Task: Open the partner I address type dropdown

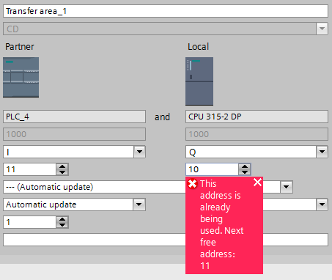Action: pos(139,152)
